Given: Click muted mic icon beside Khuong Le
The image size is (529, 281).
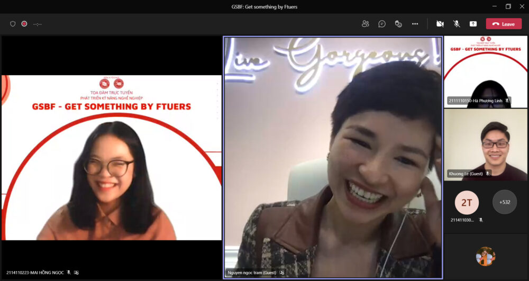Looking at the screenshot, I should point(487,174).
